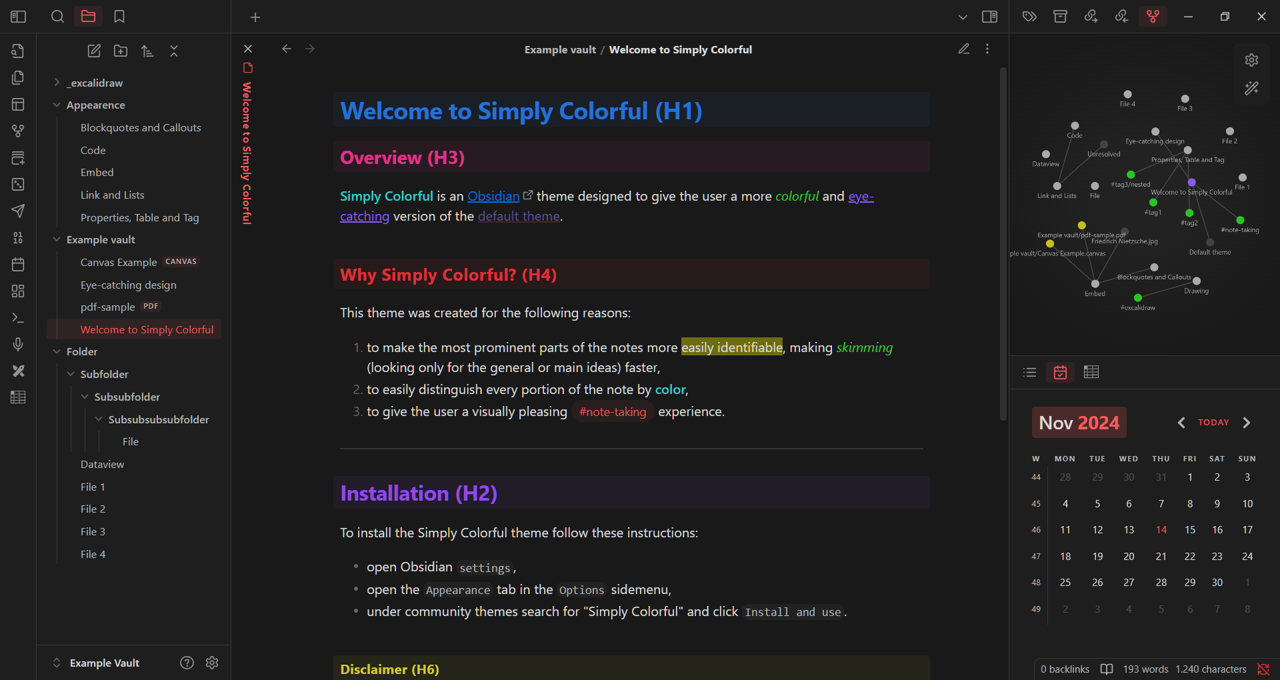This screenshot has width=1280, height=680.
Task: Change the file sort order
Action: coord(147,51)
